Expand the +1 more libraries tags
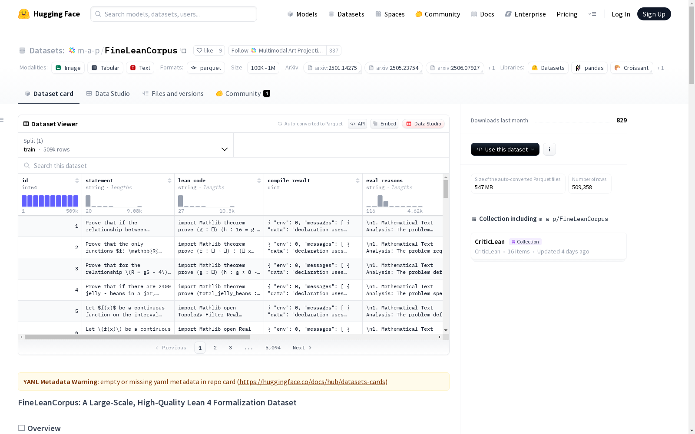Viewport: 695px width, 434px height. coord(660,68)
